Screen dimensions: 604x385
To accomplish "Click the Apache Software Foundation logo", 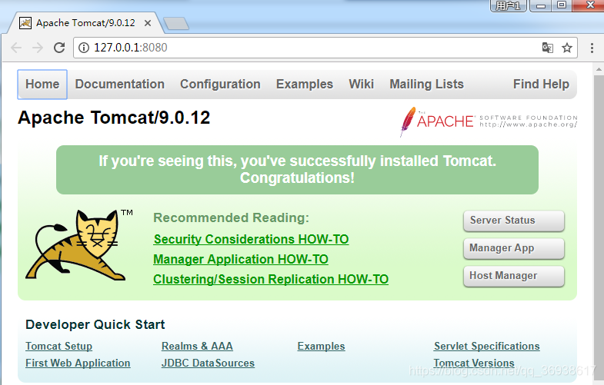I will [x=489, y=121].
